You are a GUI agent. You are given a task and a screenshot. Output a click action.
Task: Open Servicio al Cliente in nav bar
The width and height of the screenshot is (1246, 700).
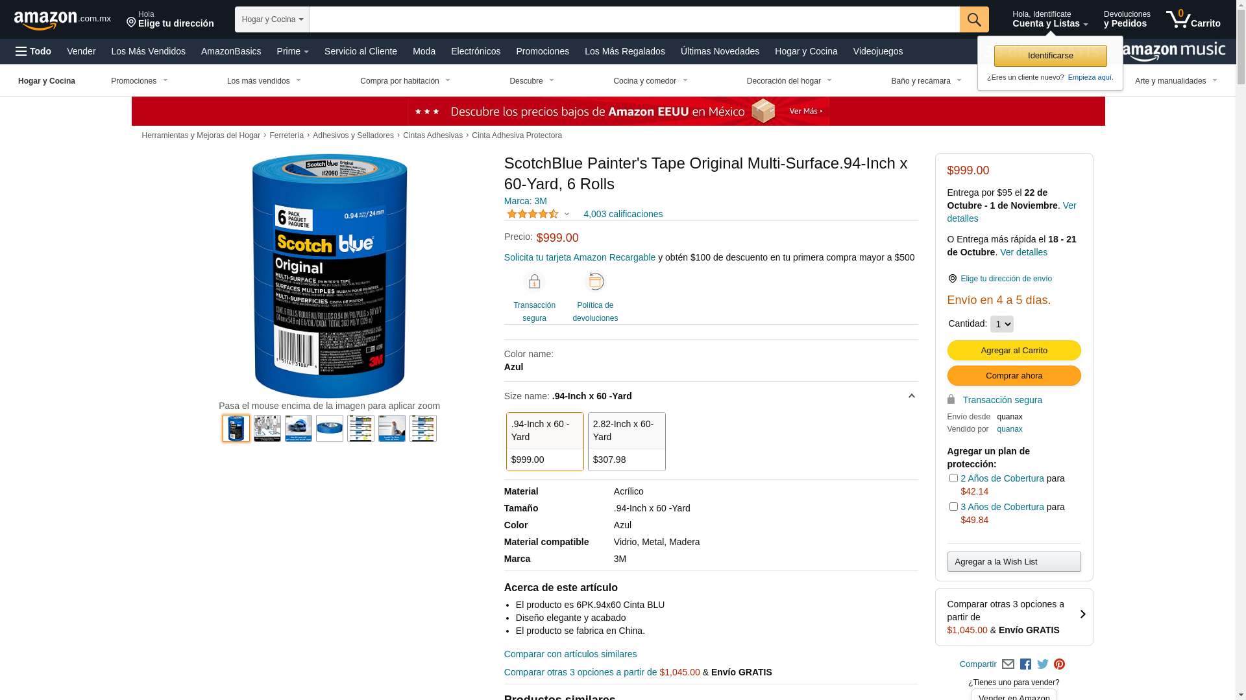(361, 51)
